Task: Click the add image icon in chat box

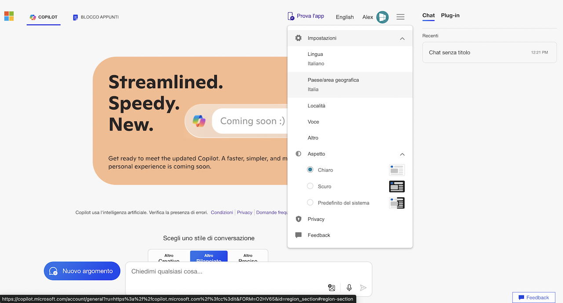Action: point(332,288)
